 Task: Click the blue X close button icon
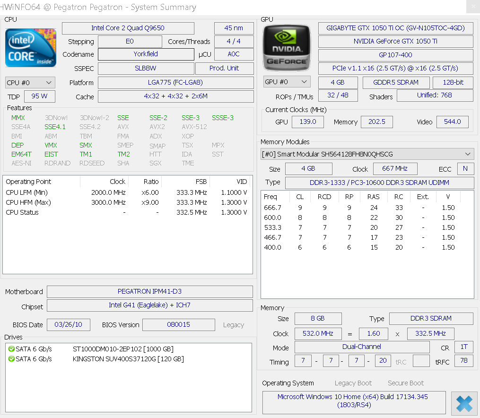click(x=464, y=403)
